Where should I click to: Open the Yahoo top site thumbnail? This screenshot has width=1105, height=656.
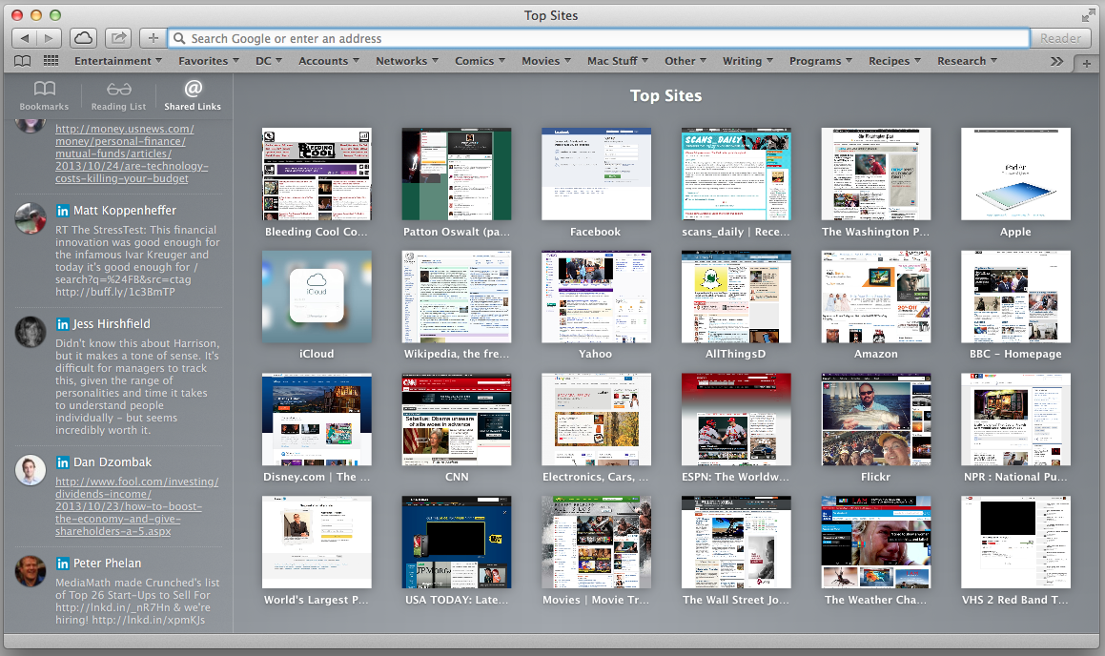[596, 297]
